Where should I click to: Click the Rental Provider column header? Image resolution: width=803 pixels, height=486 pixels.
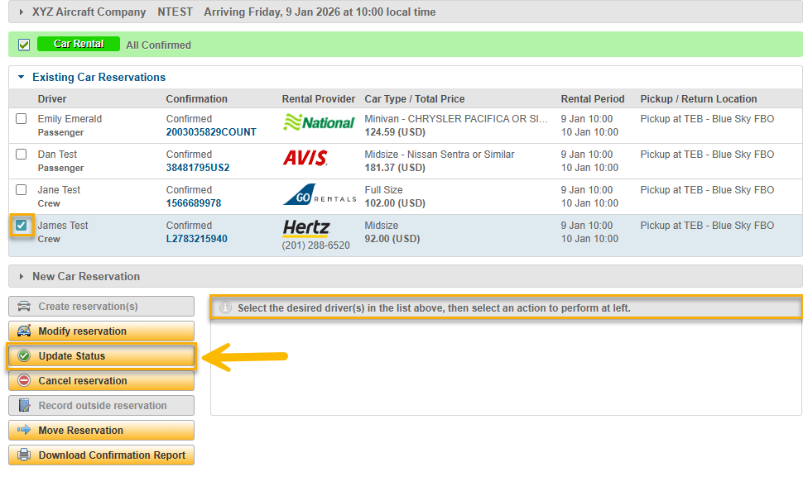319,99
